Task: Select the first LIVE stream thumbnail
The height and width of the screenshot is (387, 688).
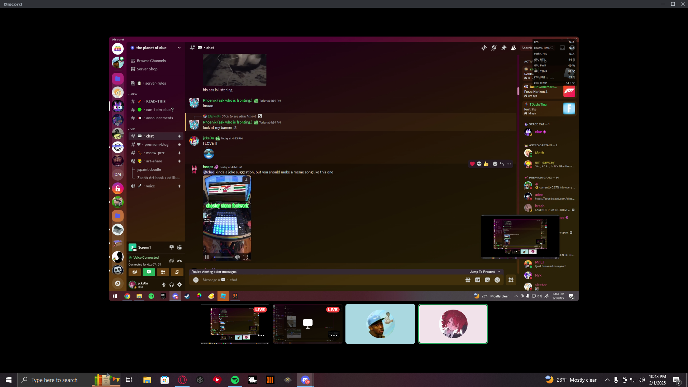Action: 235,324
